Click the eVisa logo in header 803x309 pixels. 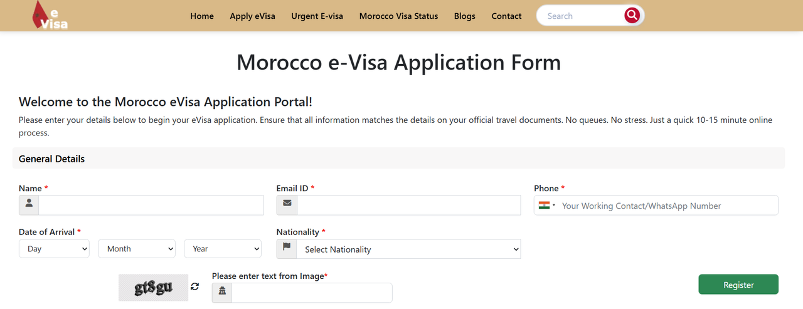pos(50,16)
